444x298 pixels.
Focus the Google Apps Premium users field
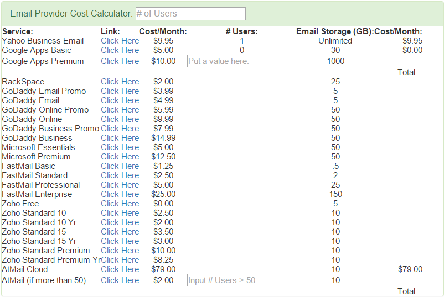pyautogui.click(x=241, y=61)
